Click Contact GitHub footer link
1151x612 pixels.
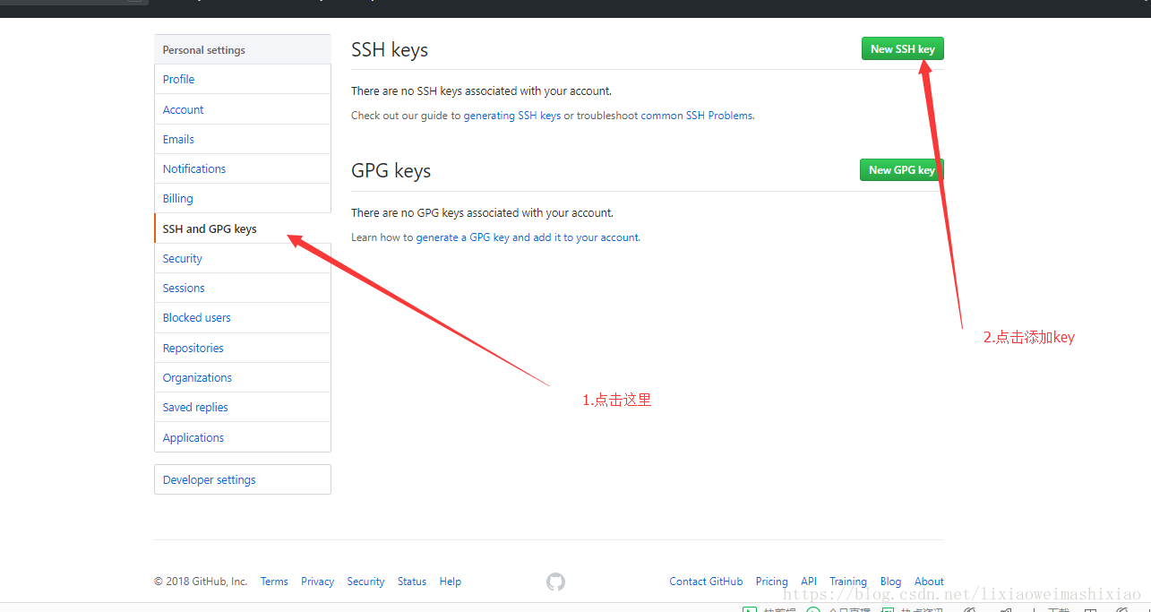click(x=706, y=582)
